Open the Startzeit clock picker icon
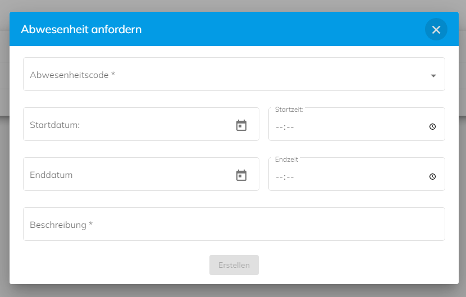Image resolution: width=466 pixels, height=297 pixels. pos(432,127)
